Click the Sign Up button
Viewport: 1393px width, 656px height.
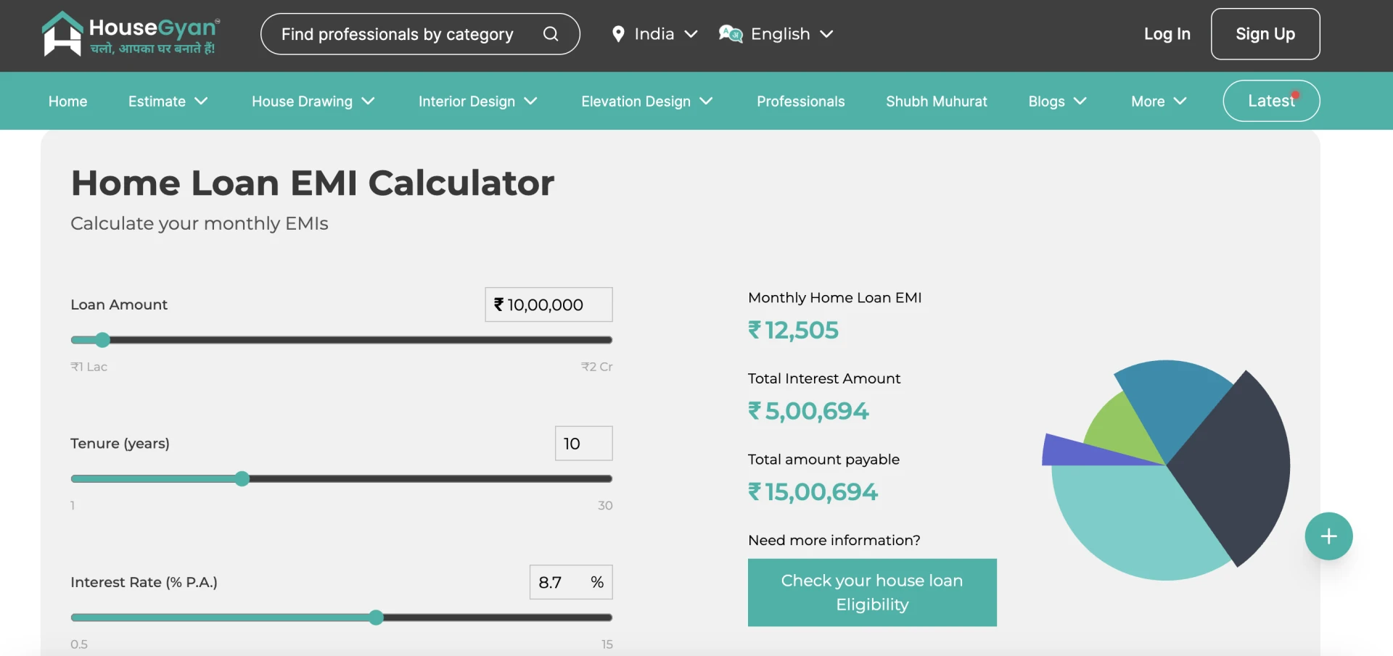pos(1265,33)
